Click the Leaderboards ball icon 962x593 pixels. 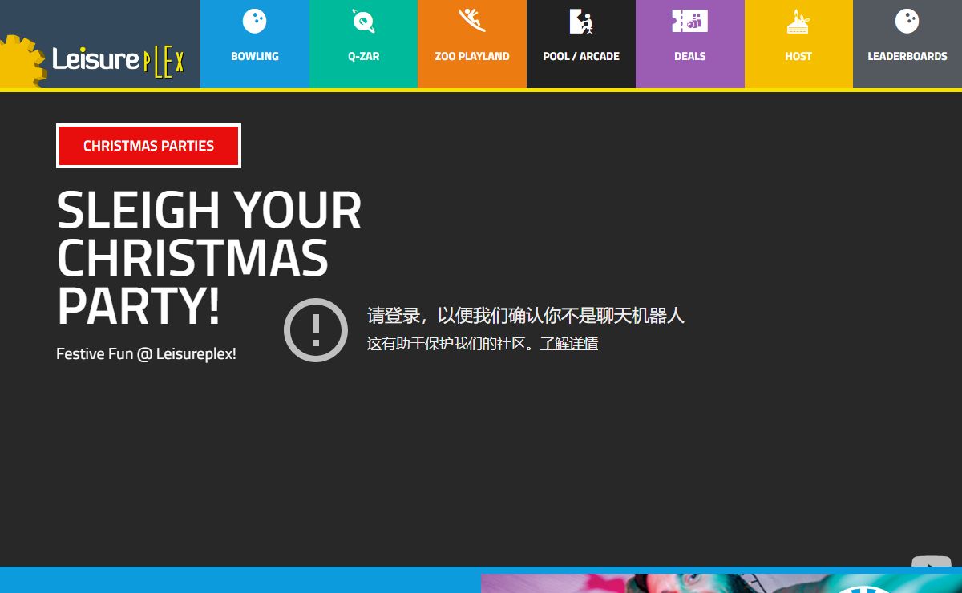point(907,22)
